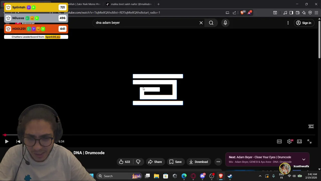The width and height of the screenshot is (321, 181).
Task: Enter fullscreen on the video
Action: [x=309, y=142]
